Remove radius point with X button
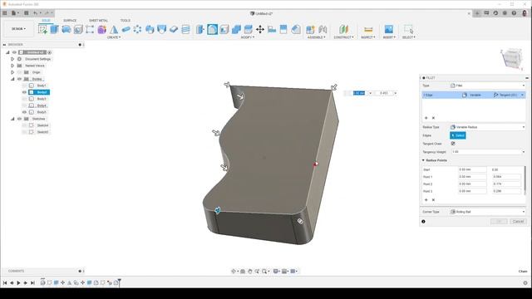The image size is (532, 299). (x=433, y=200)
